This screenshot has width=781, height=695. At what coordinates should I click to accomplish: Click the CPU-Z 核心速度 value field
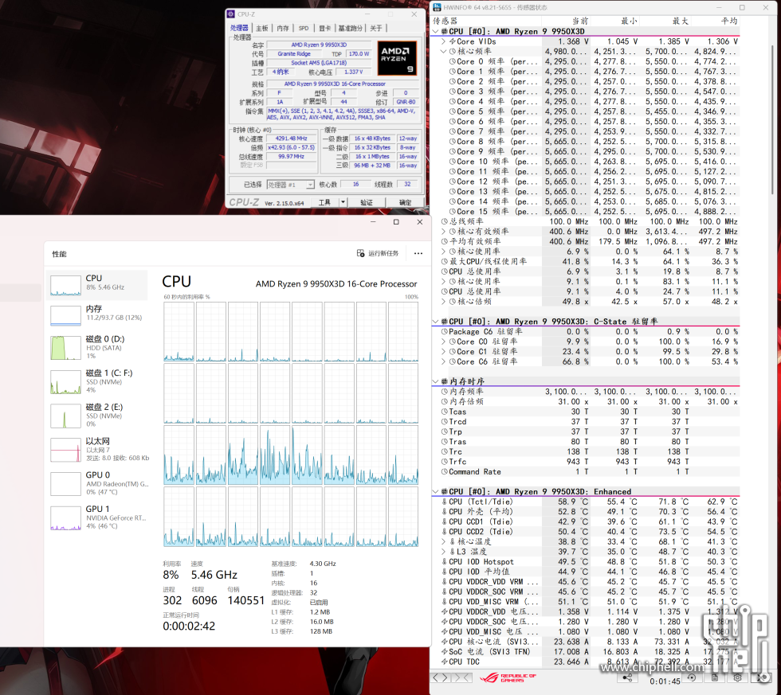(292, 139)
